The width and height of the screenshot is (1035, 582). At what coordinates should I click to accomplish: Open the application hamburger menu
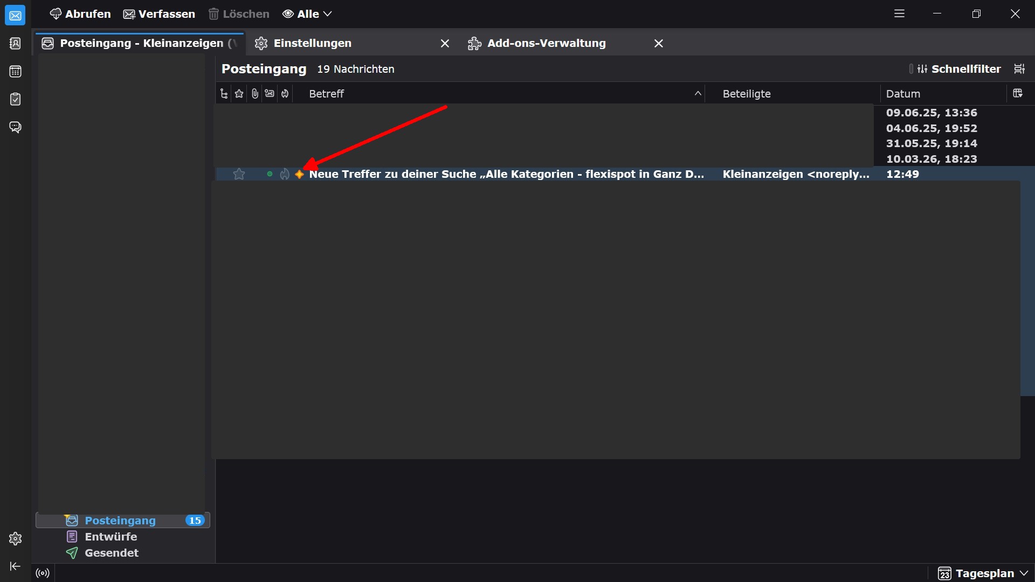tap(899, 14)
